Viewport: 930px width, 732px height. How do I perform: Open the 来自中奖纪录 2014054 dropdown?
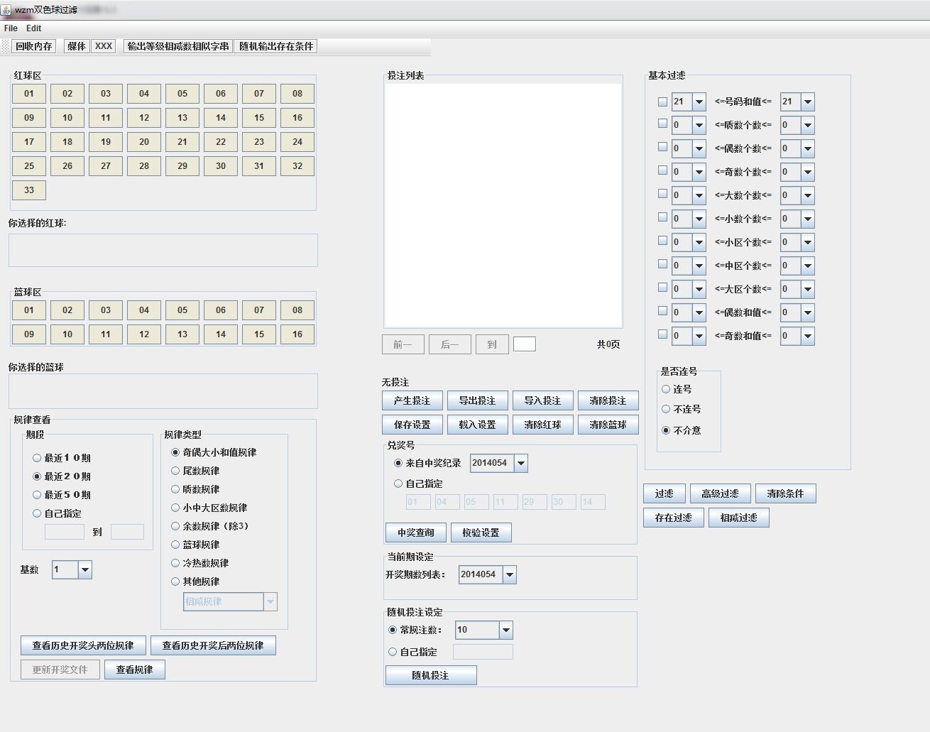pos(521,463)
